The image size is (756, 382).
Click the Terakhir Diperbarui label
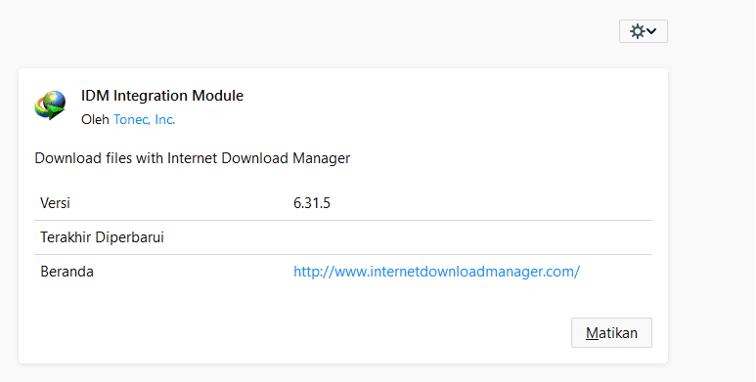[x=103, y=237]
